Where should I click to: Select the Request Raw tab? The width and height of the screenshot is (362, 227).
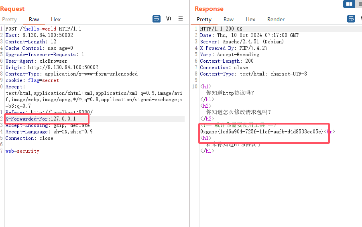(34, 19)
